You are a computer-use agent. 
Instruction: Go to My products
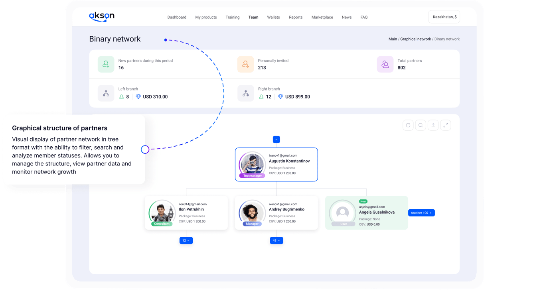[x=206, y=17]
